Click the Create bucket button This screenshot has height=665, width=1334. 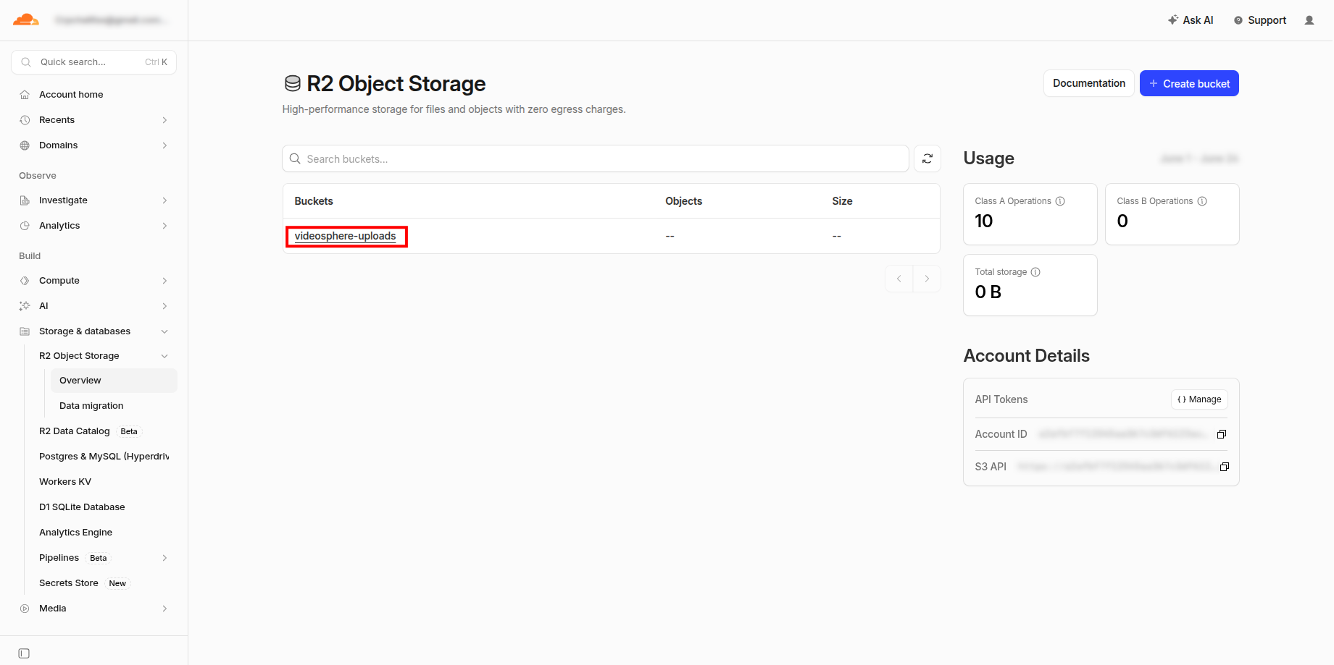(1189, 83)
